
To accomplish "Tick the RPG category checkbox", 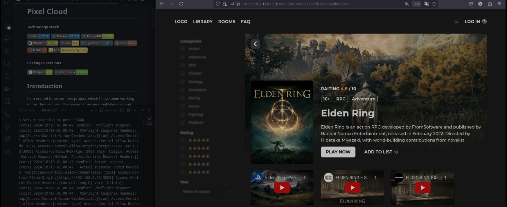I will [x=182, y=65].
